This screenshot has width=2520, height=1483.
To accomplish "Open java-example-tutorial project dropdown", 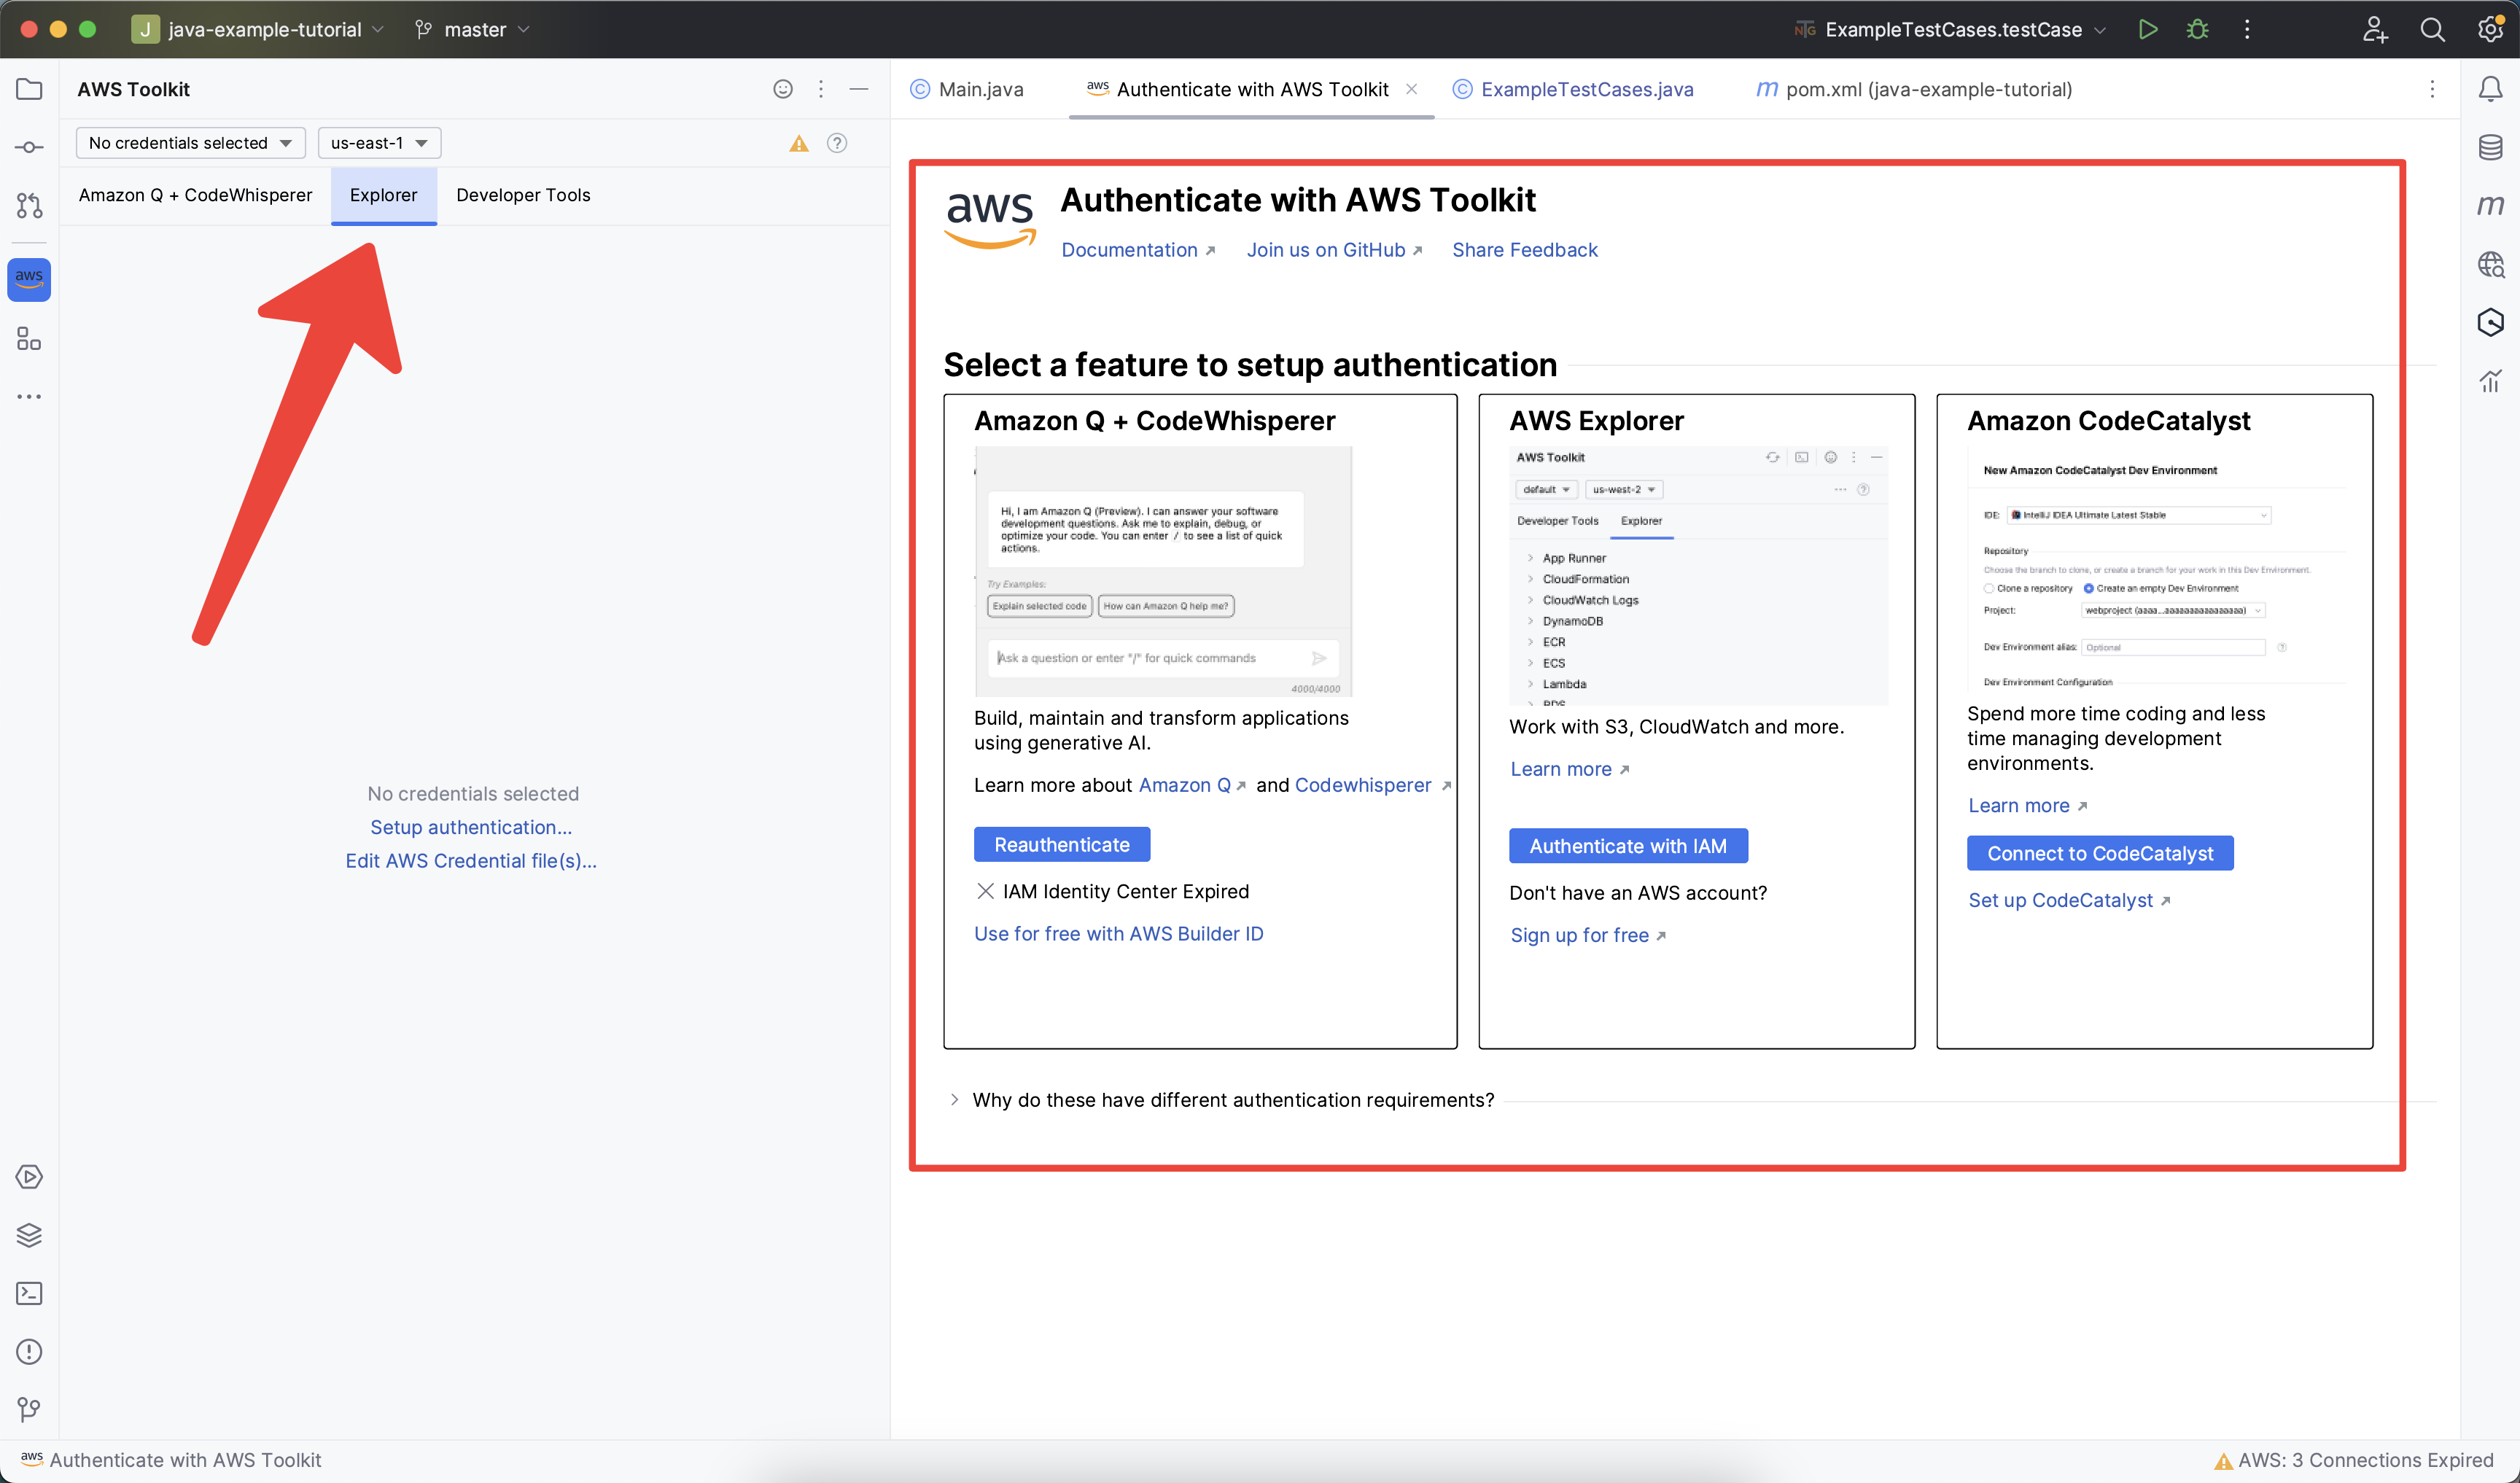I will coord(258,29).
